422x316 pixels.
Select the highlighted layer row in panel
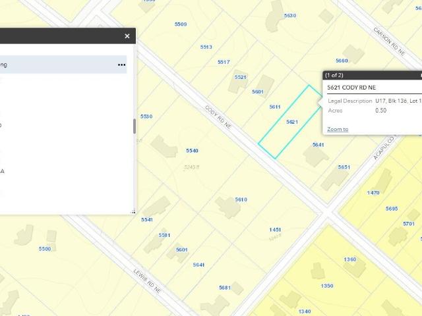coord(63,65)
